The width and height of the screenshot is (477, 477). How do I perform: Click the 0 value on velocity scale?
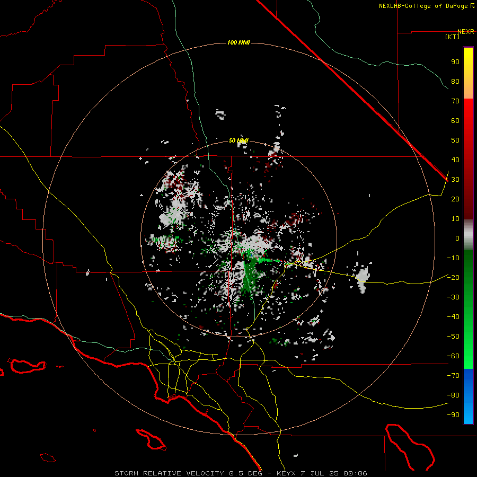[457, 238]
